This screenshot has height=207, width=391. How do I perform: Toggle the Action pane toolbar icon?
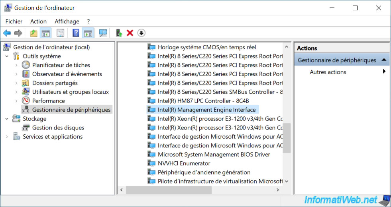[x=88, y=33]
